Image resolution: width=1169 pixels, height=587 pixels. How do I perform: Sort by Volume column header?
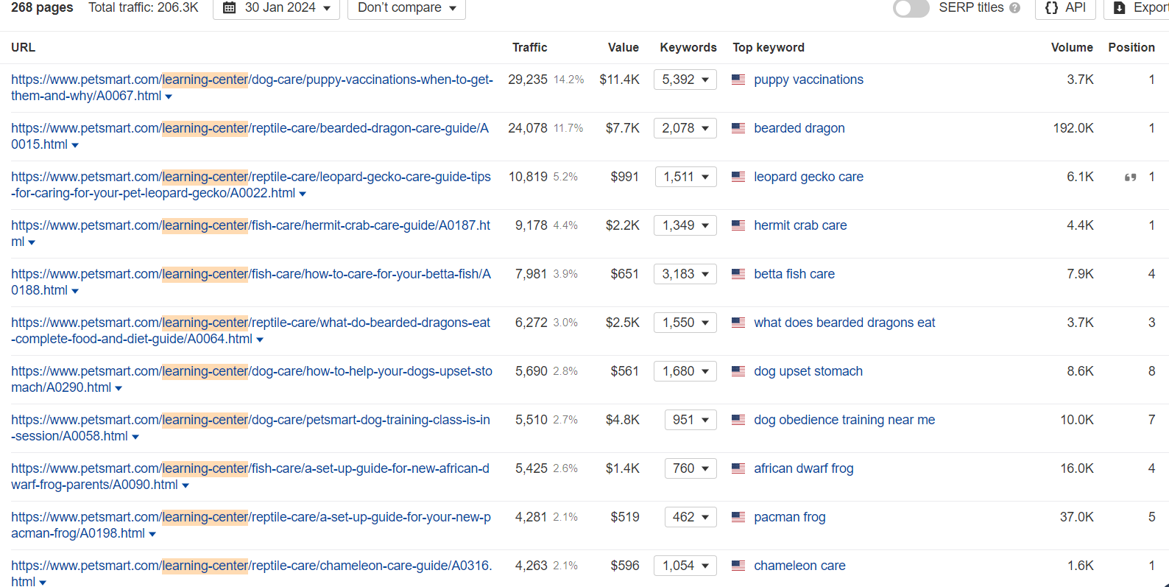pyautogui.click(x=1072, y=47)
